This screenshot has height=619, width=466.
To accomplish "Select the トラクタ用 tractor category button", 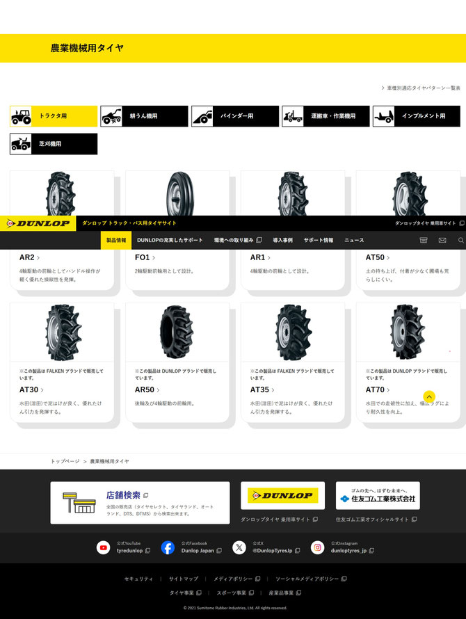I will click(54, 116).
